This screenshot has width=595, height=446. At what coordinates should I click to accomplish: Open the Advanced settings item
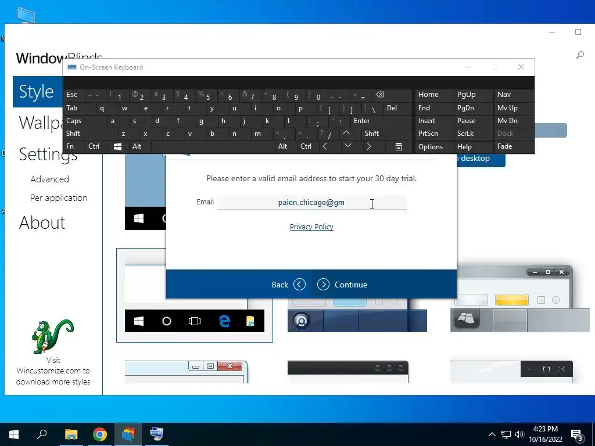point(50,179)
